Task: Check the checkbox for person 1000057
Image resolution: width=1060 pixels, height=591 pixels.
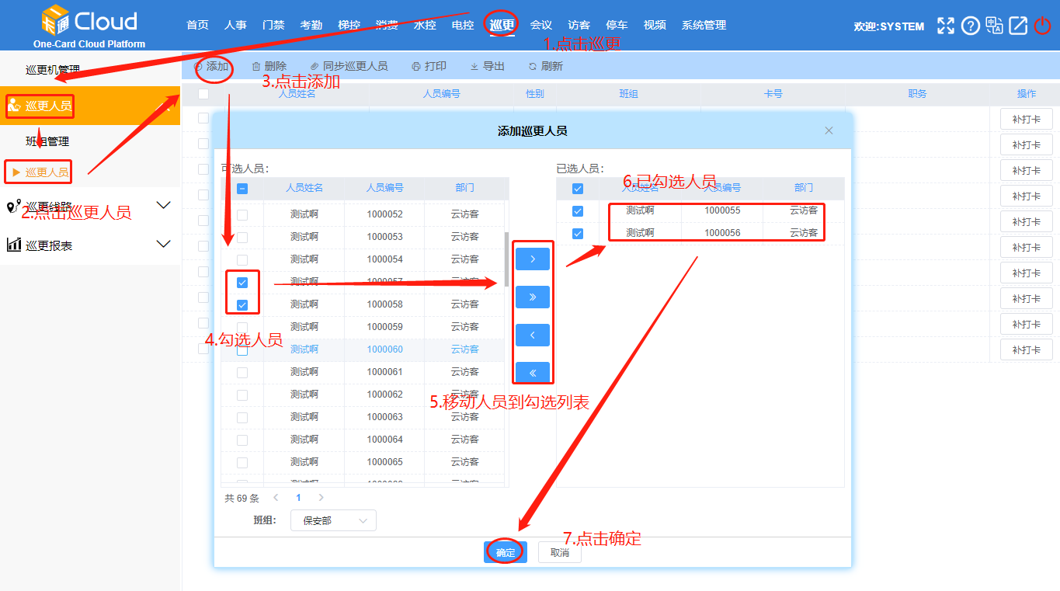Action: coord(243,281)
